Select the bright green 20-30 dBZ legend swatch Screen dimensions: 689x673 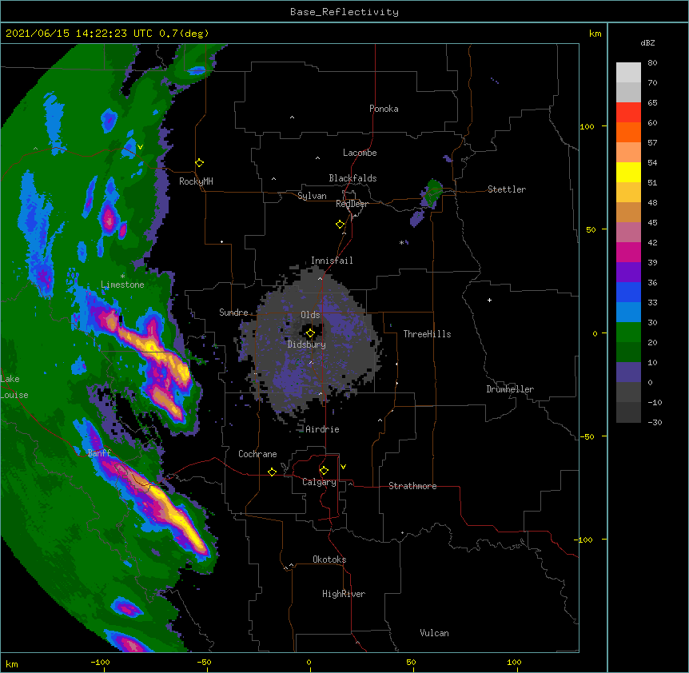point(628,333)
